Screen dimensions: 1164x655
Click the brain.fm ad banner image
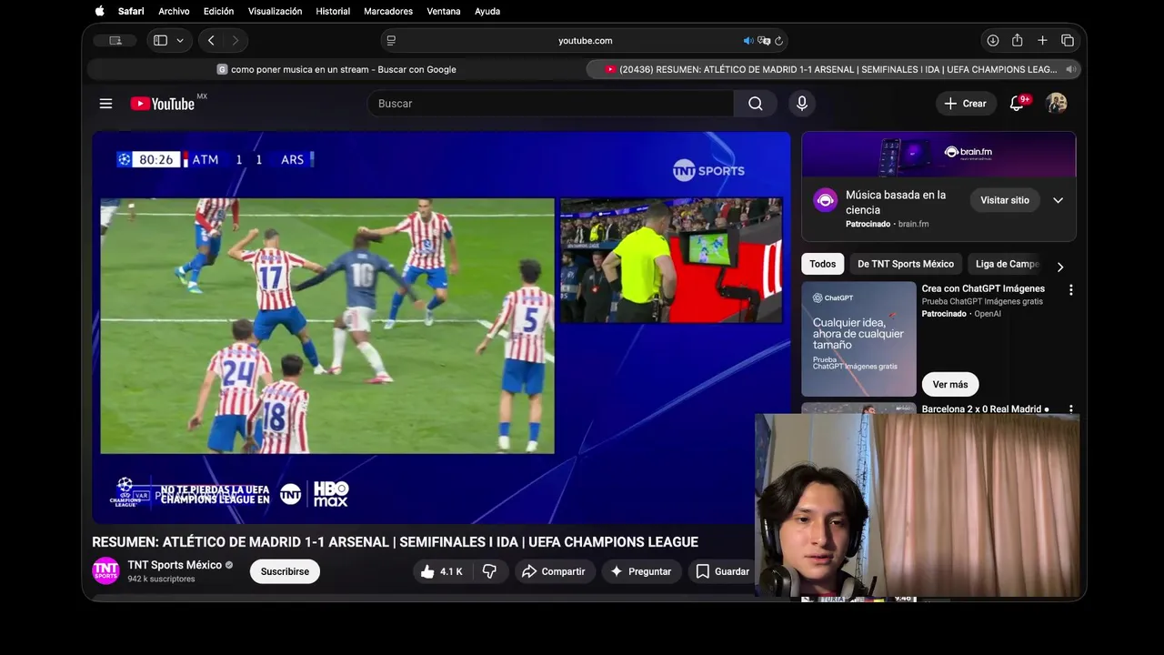pyautogui.click(x=938, y=154)
